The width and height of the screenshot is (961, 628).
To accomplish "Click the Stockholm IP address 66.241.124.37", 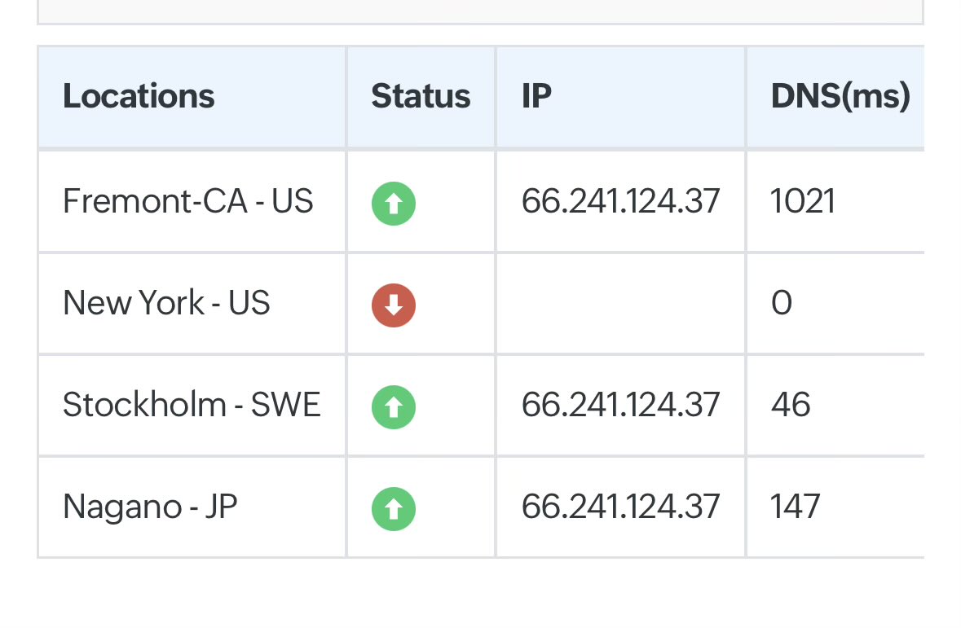I will [x=620, y=405].
